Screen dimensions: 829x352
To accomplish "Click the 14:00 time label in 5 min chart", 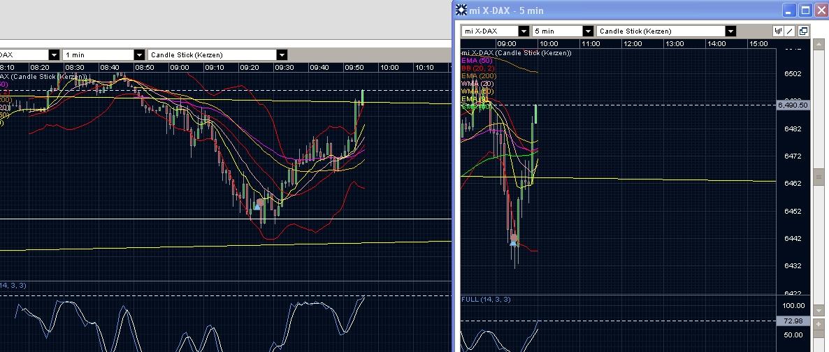I will coord(716,44).
